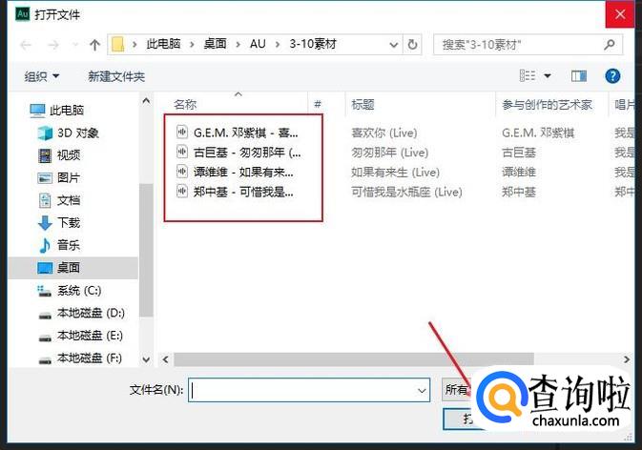Focus the 搜索"3-10素材" search box
642x450 pixels.
(x=528, y=44)
